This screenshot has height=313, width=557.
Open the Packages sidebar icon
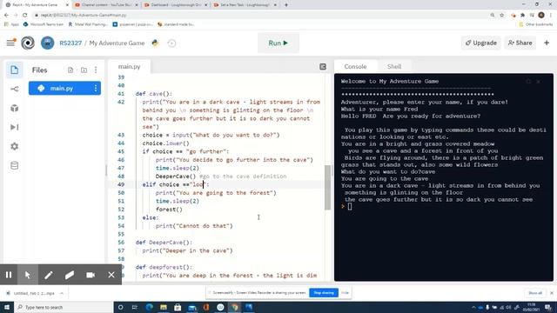click(x=14, y=108)
